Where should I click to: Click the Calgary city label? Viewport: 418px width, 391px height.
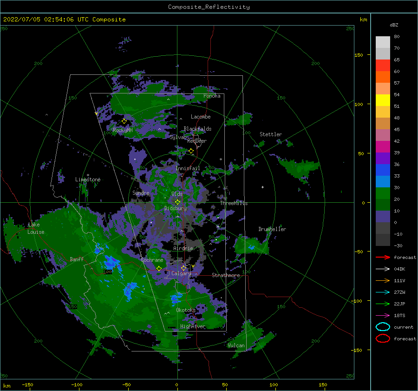(181, 273)
